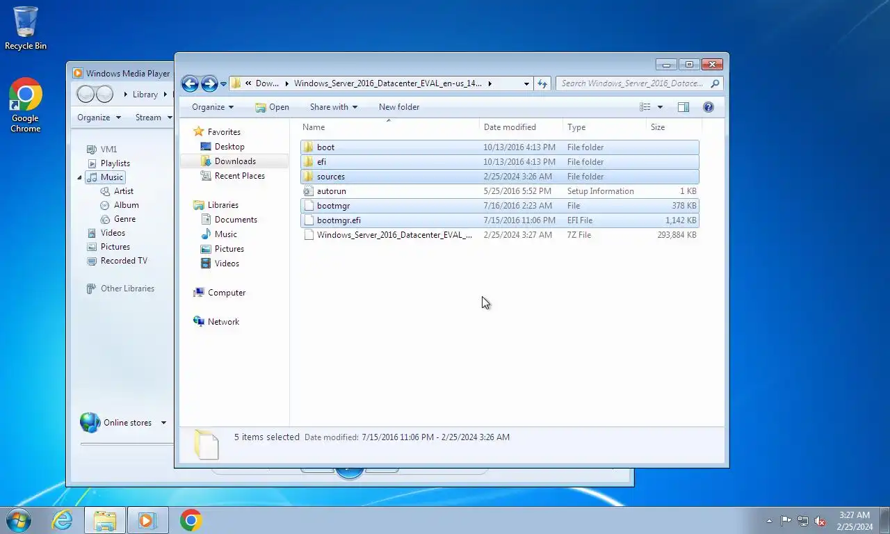Open the Organize menu in Explorer

click(213, 107)
